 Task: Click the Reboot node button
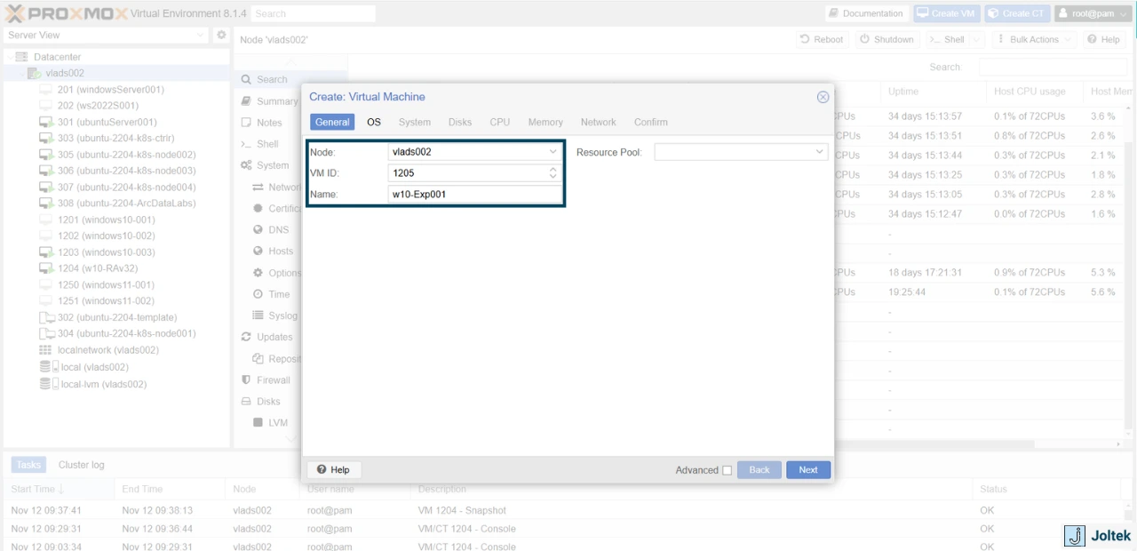822,39
